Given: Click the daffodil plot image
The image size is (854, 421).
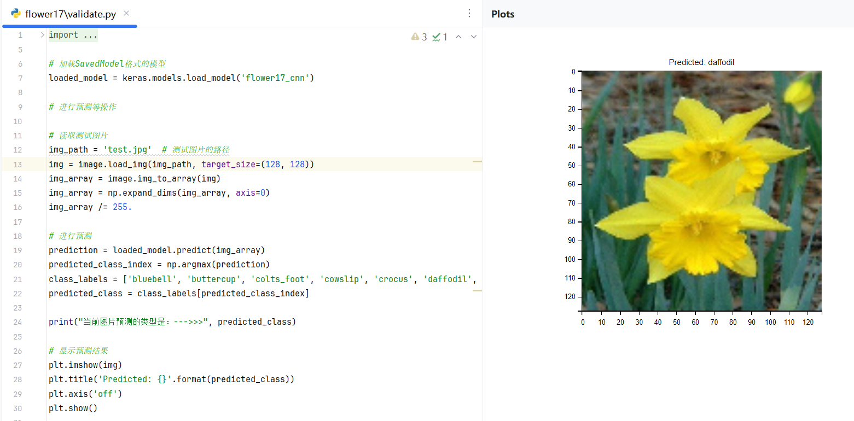Looking at the screenshot, I should coord(701,191).
